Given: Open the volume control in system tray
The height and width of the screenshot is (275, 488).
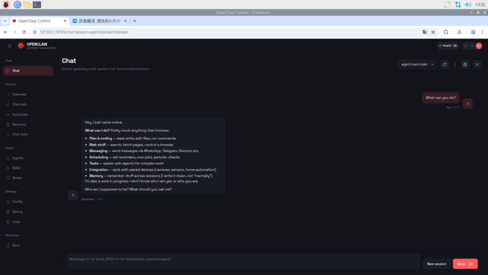Looking at the screenshot, I should pyautogui.click(x=468, y=5).
